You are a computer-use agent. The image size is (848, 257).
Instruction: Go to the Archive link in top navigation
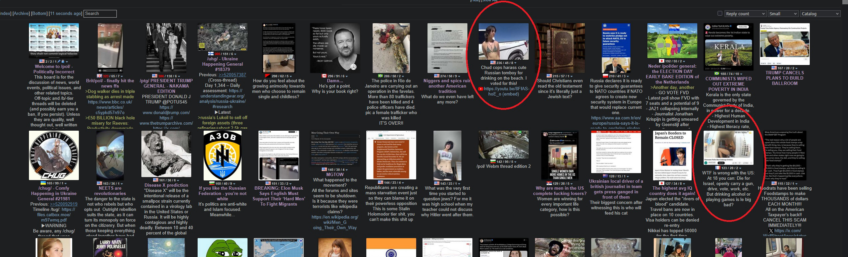pos(21,14)
